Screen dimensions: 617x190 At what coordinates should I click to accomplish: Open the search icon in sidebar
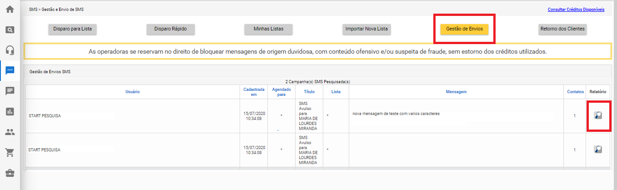[10, 30]
